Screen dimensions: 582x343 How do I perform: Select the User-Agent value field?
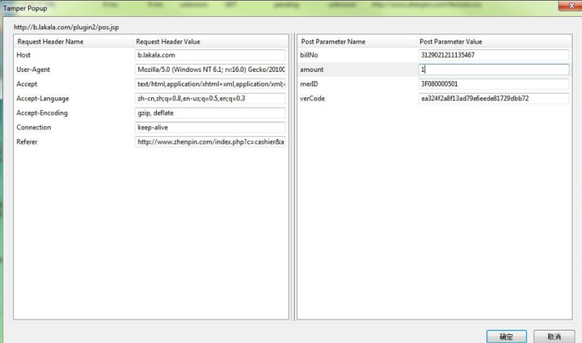210,70
